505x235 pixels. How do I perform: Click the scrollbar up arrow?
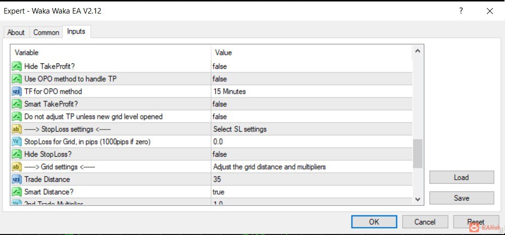[x=418, y=51]
